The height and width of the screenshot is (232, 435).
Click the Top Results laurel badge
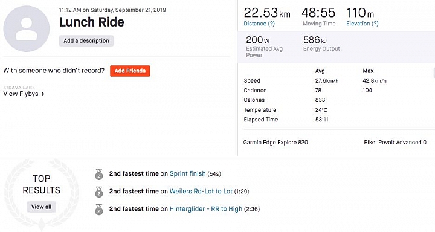(x=41, y=195)
